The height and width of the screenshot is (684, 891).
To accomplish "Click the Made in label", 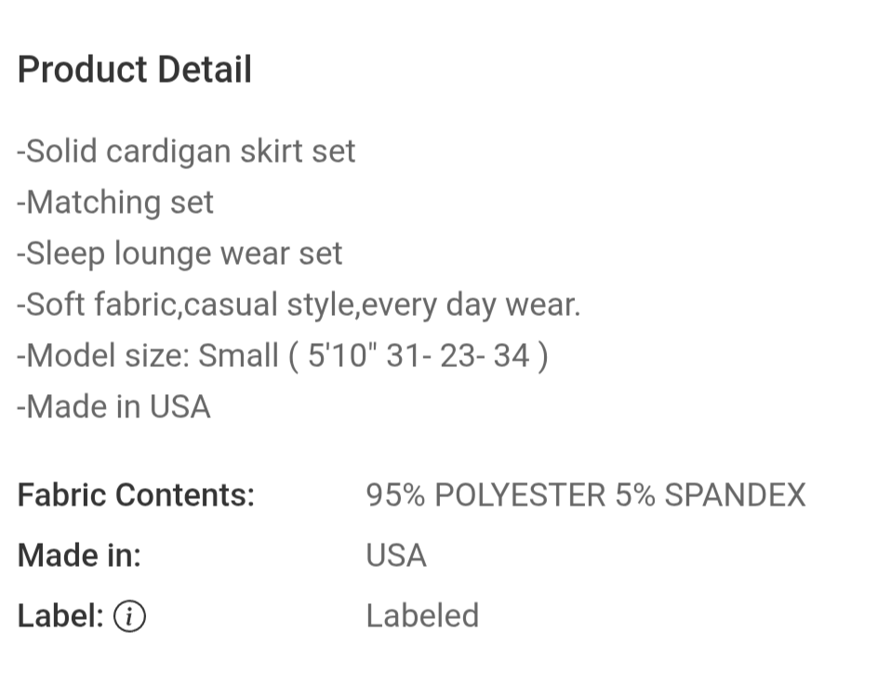I will click(80, 555).
